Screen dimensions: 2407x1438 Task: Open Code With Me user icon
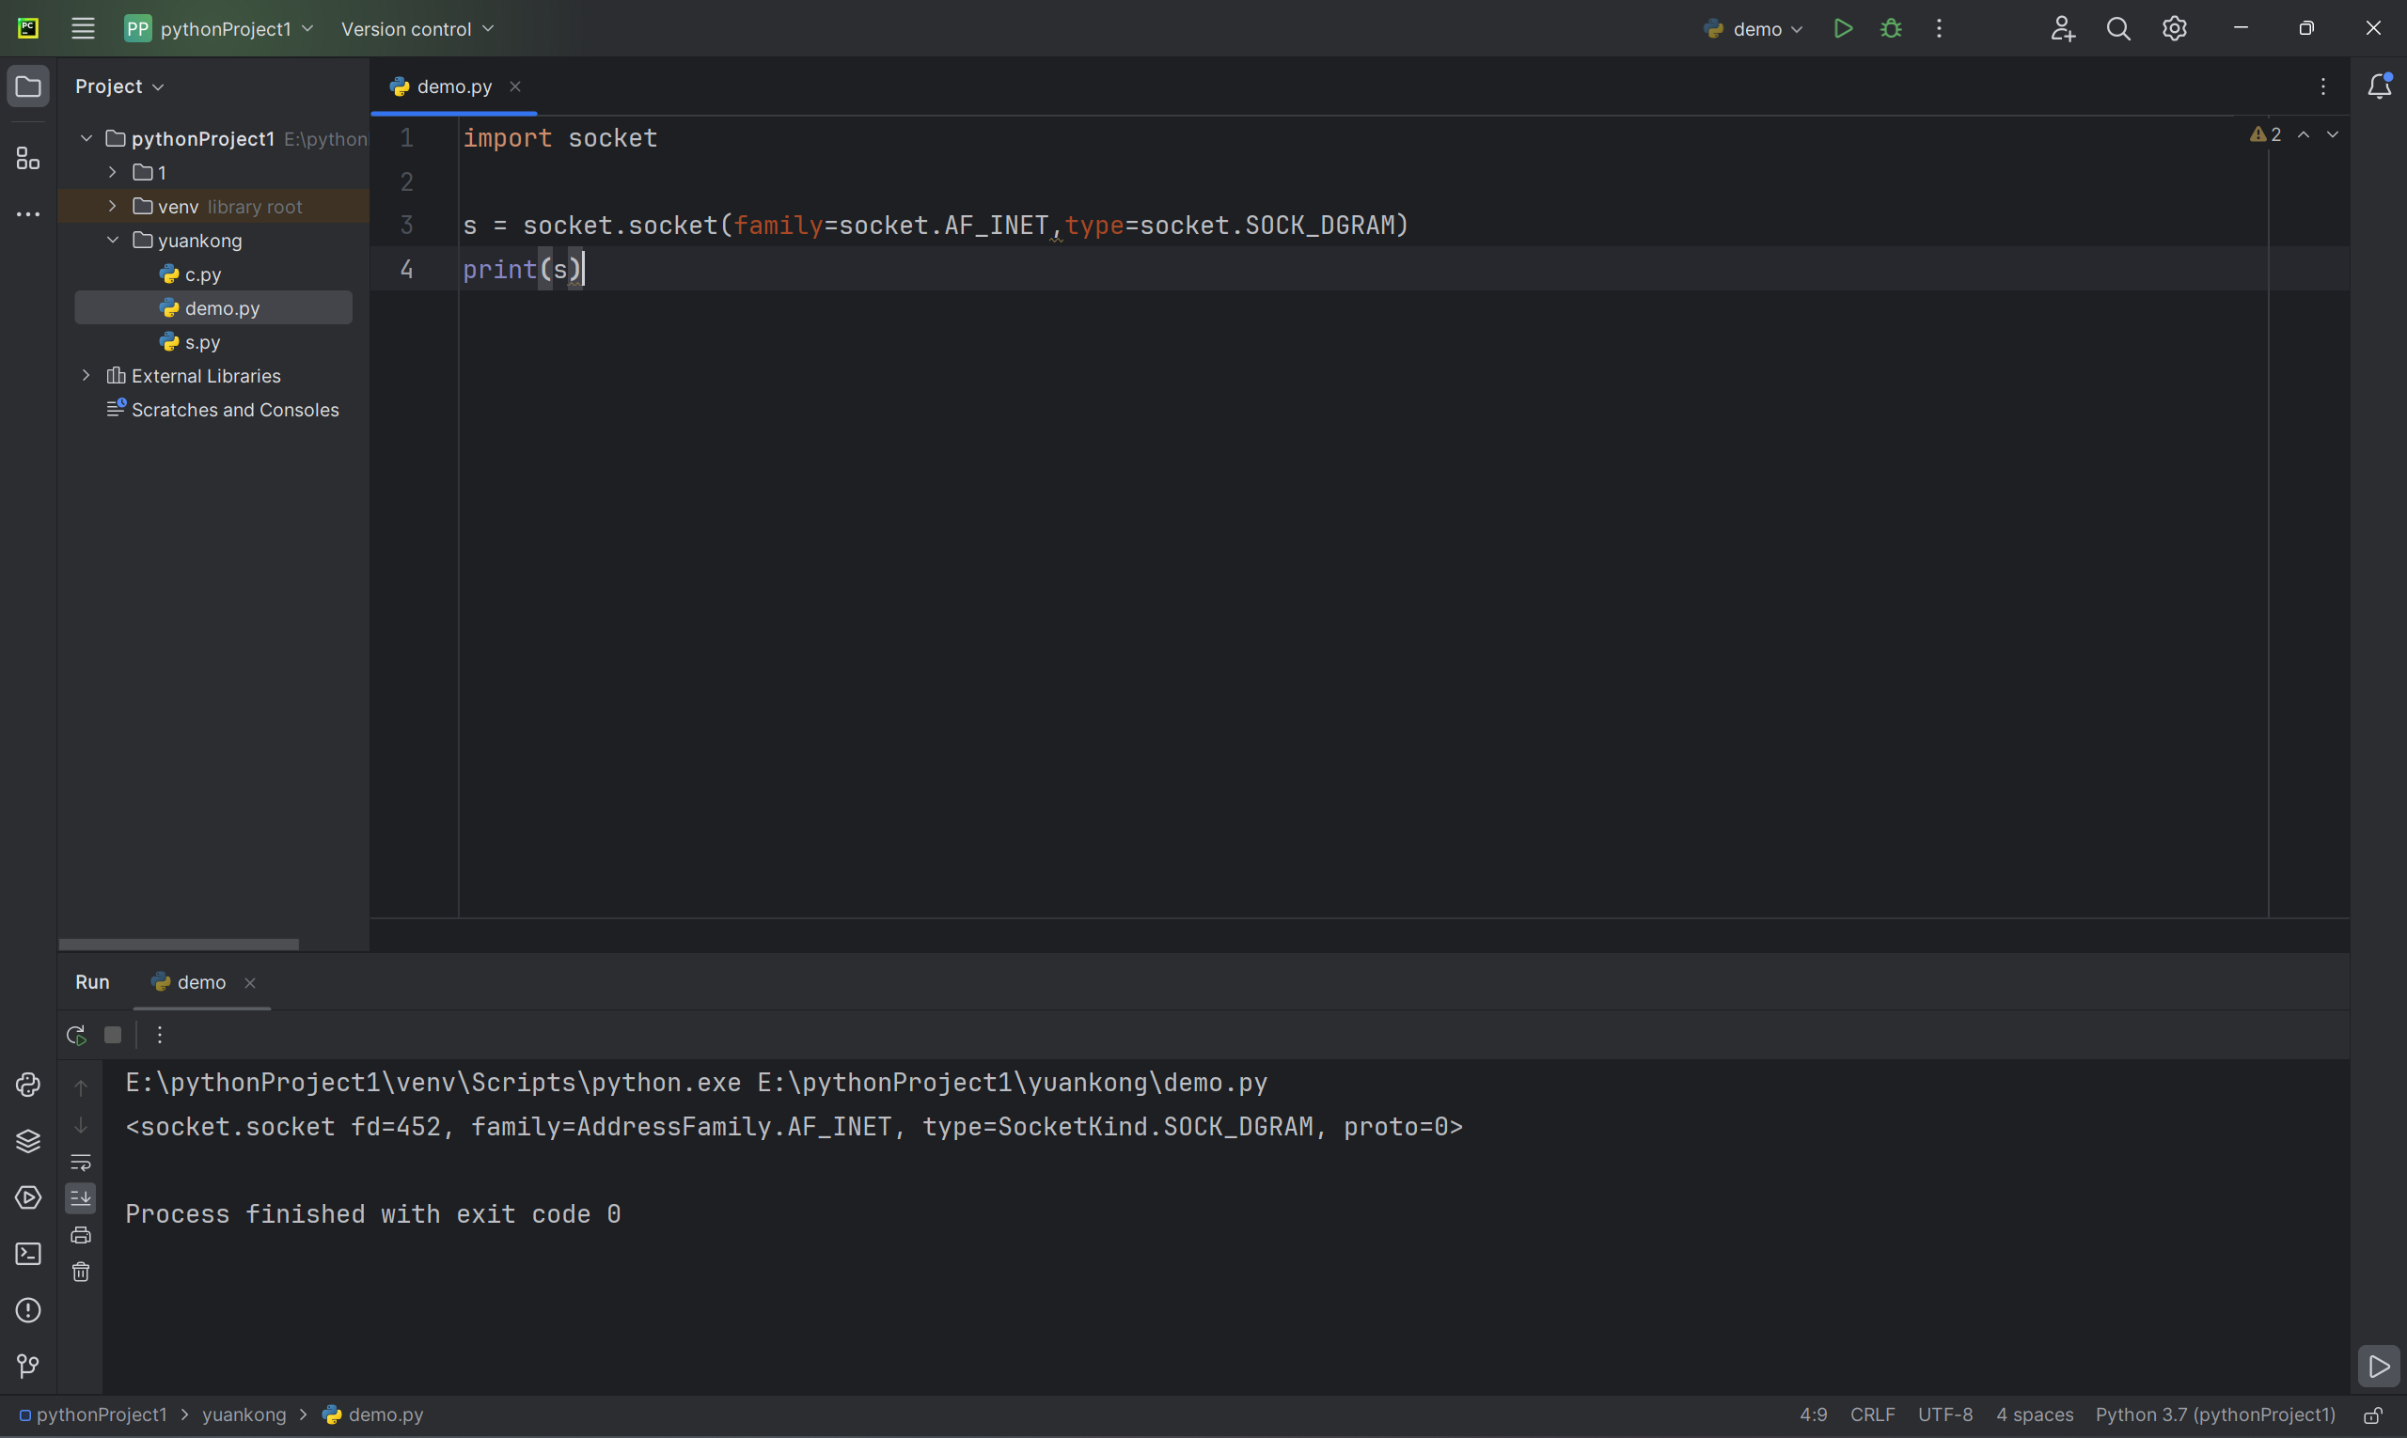click(x=2062, y=28)
